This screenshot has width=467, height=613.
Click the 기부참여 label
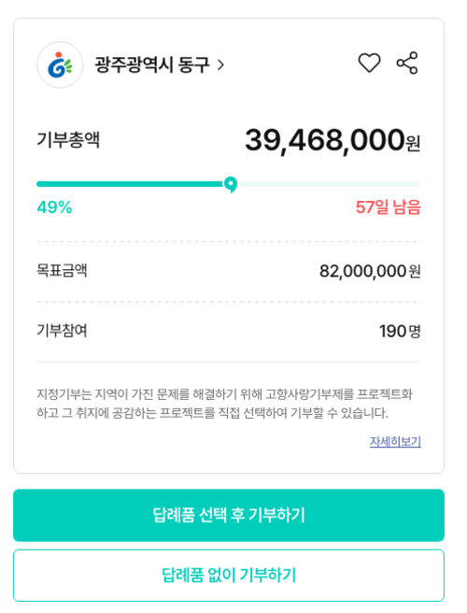coord(62,331)
